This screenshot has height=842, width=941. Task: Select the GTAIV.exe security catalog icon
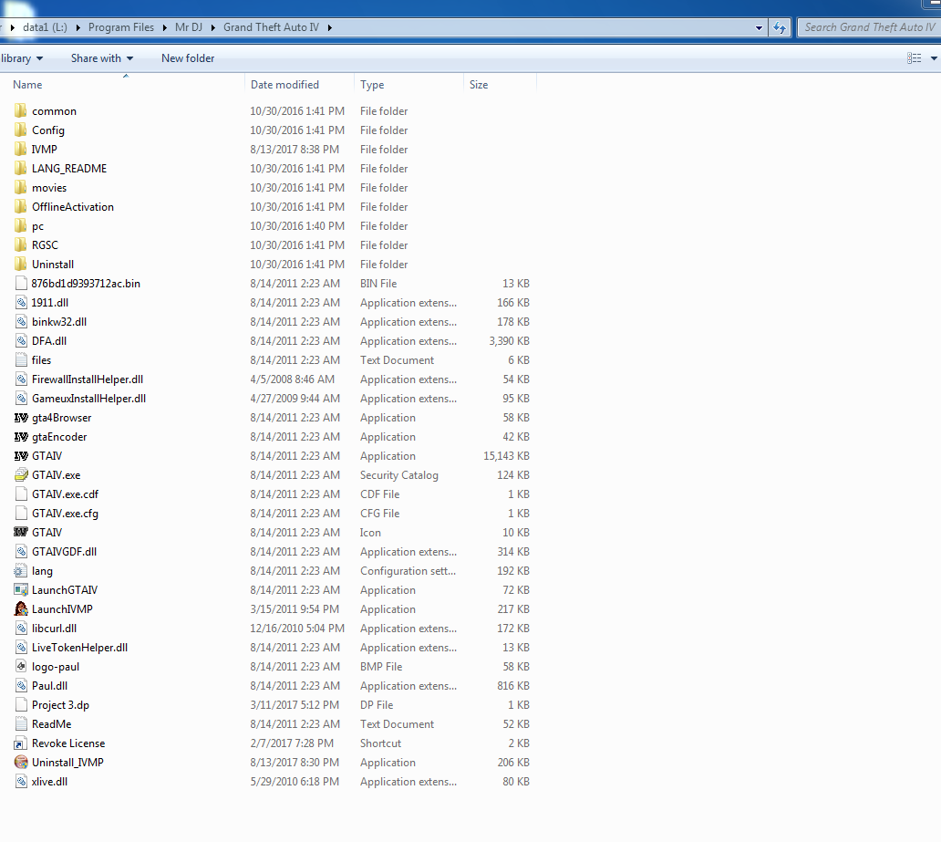[x=21, y=475]
